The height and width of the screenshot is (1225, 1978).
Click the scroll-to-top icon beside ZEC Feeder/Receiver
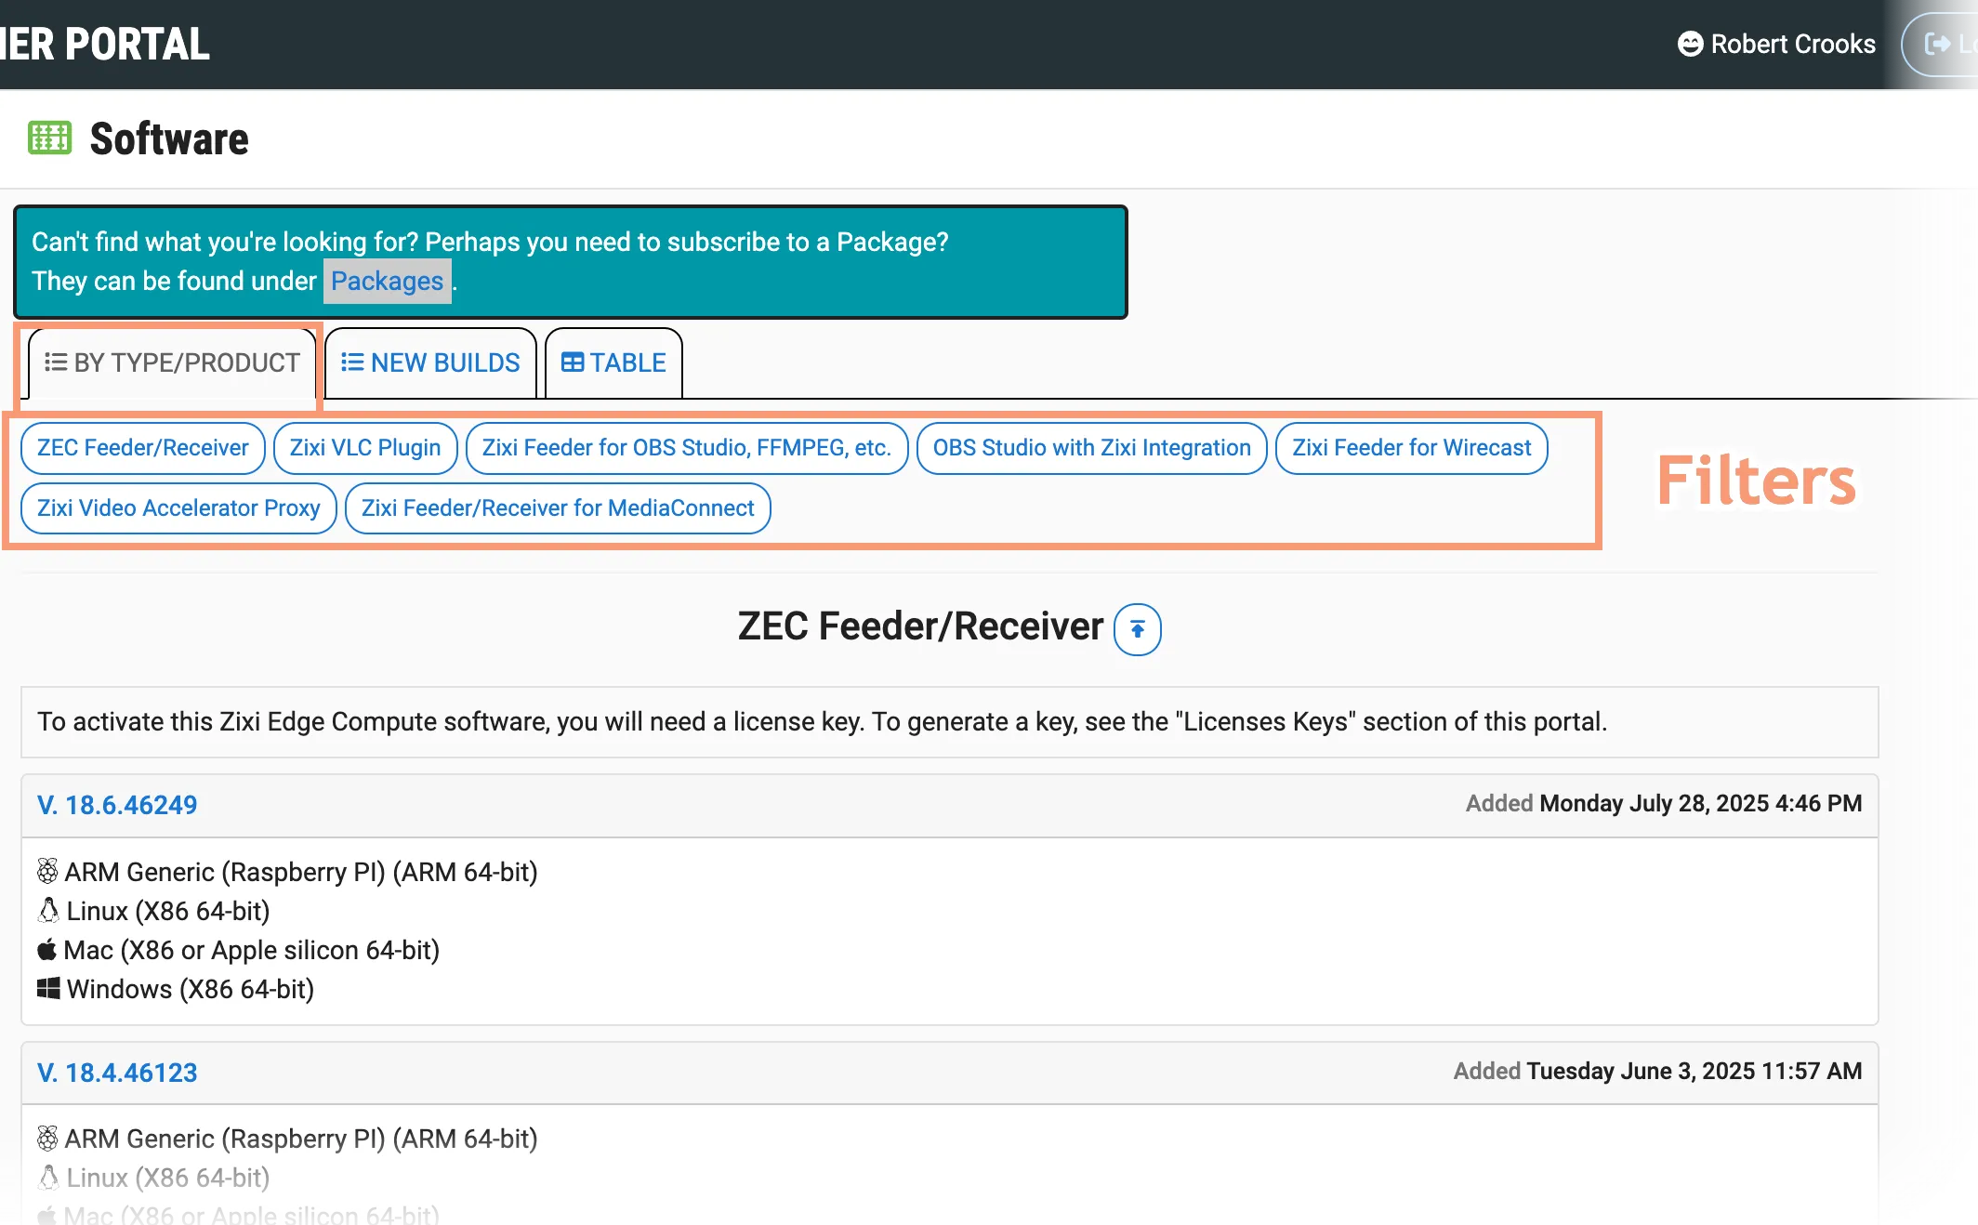pos(1137,629)
